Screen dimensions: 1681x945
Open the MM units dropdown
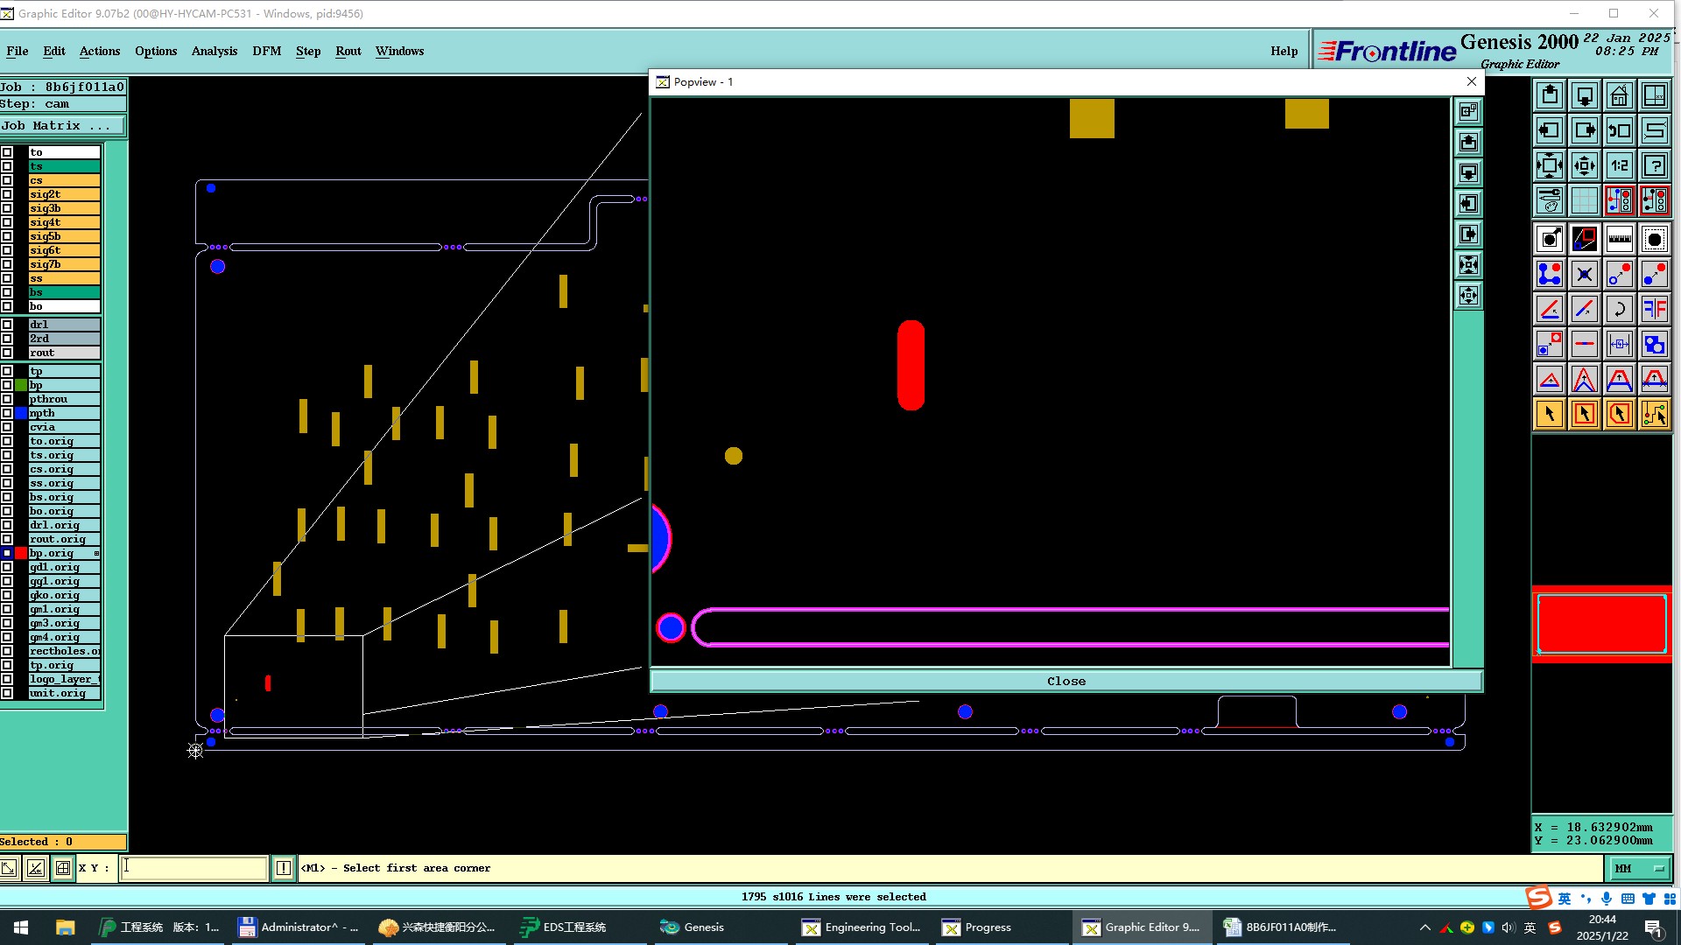pyautogui.click(x=1639, y=868)
